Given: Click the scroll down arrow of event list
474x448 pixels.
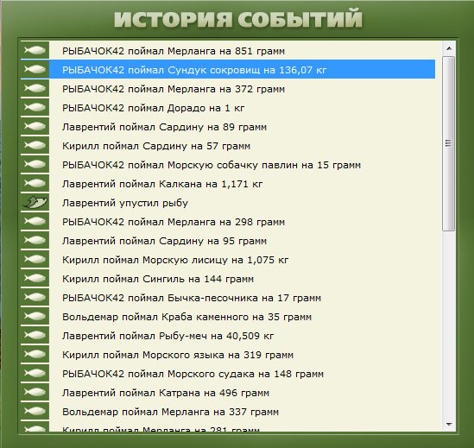Looking at the screenshot, I should coord(449,425).
